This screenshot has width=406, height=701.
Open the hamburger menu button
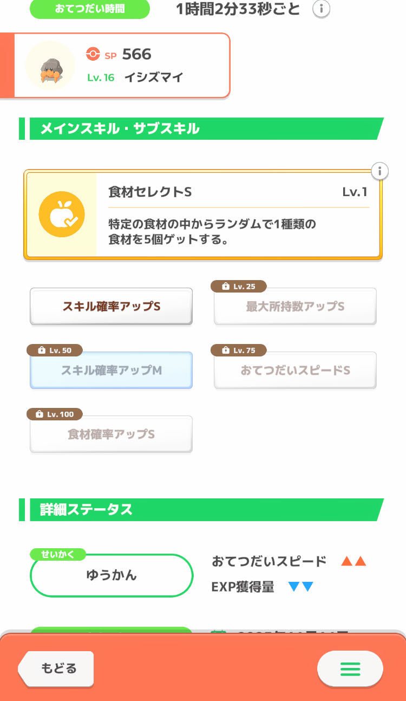click(x=350, y=669)
